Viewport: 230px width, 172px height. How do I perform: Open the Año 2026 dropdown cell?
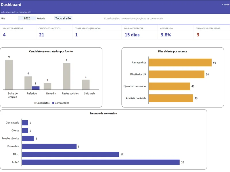pos(27,18)
